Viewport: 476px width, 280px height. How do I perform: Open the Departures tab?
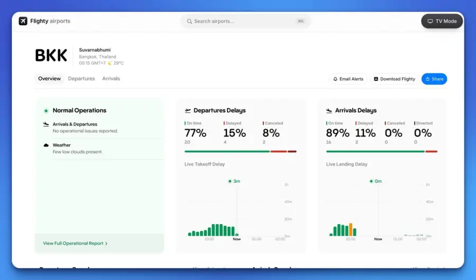pos(81,79)
